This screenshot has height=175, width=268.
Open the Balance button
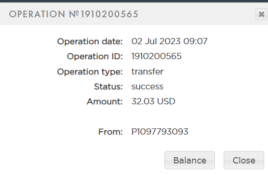tap(189, 160)
